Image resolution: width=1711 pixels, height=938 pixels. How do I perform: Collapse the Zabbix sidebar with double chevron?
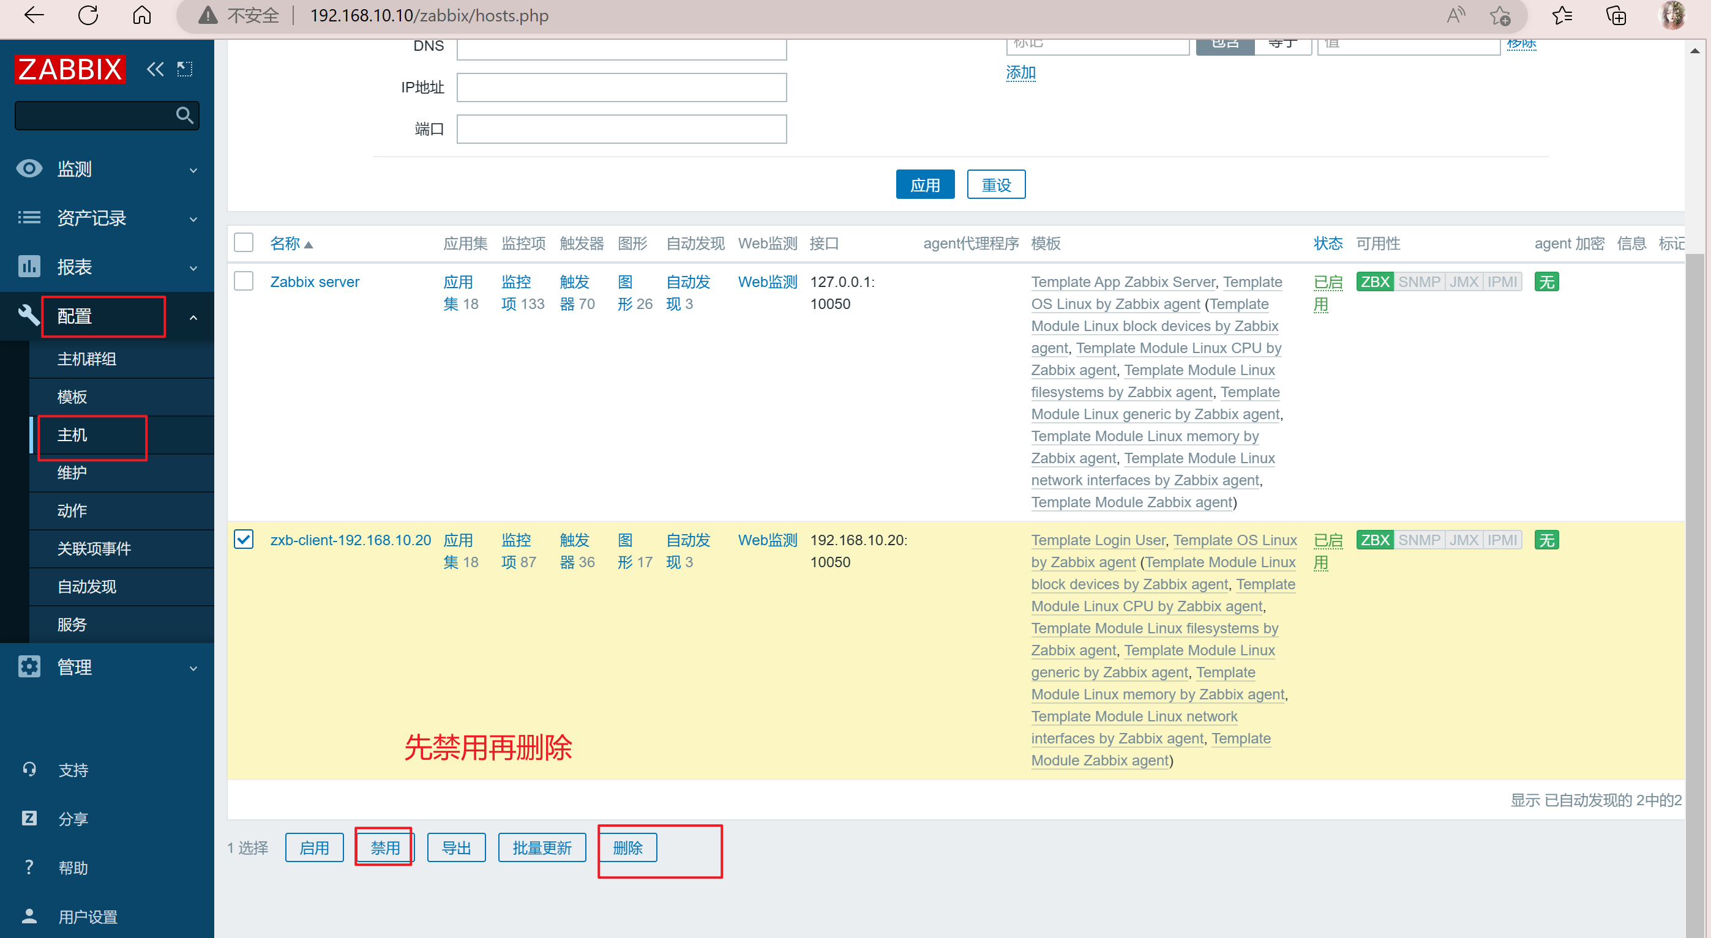click(155, 69)
